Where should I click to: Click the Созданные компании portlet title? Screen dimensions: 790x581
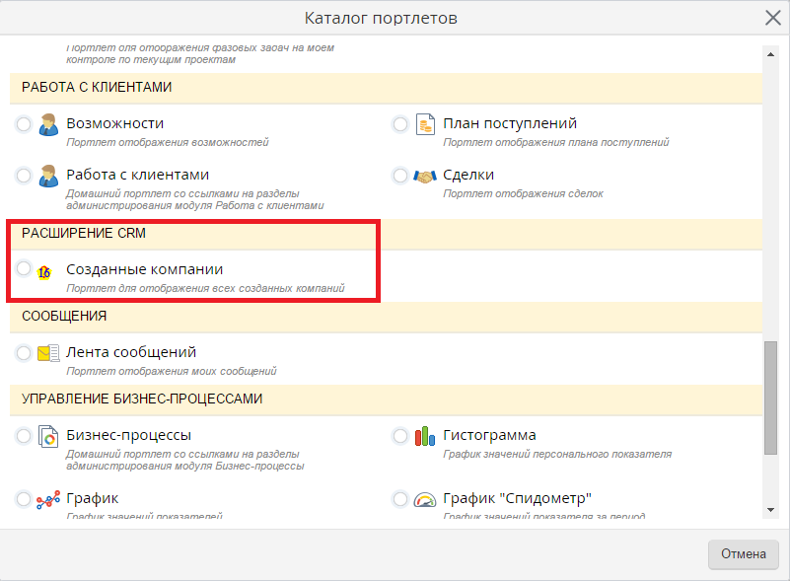[x=144, y=269]
